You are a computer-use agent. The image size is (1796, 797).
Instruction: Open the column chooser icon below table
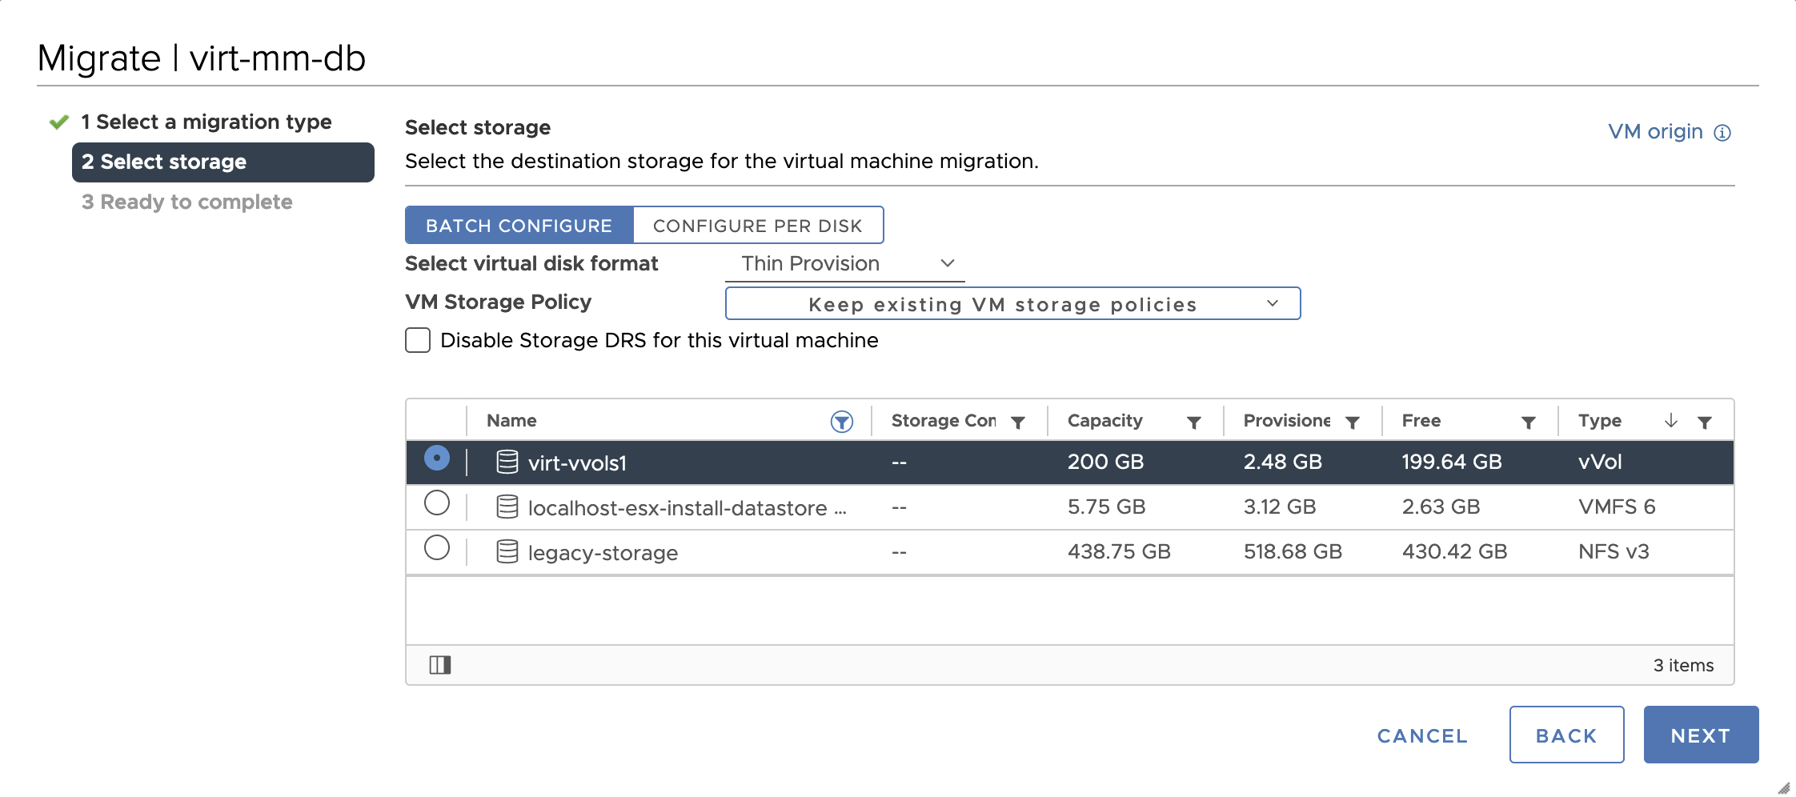click(440, 665)
